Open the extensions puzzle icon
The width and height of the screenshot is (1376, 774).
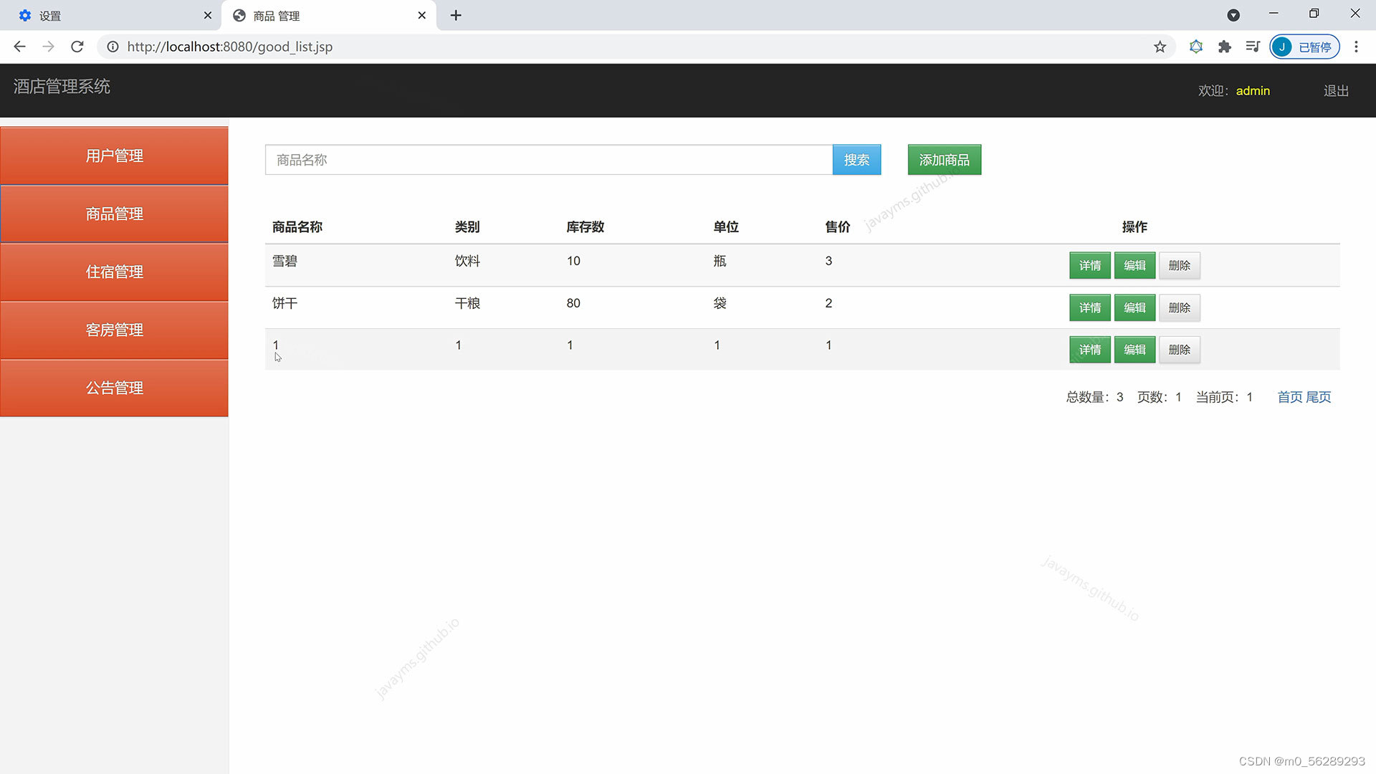(x=1224, y=47)
